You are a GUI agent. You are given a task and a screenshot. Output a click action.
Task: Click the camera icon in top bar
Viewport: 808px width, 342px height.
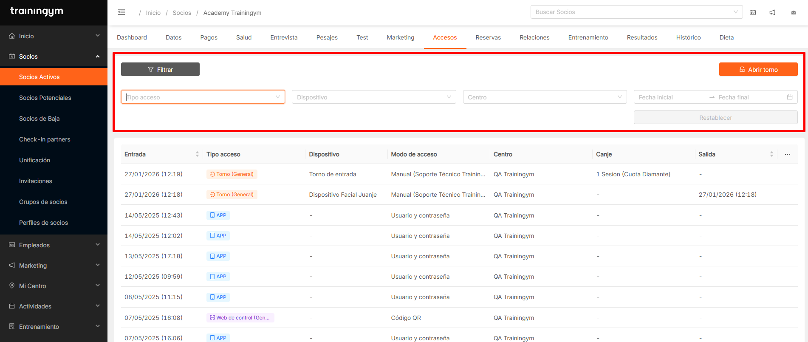(x=793, y=13)
